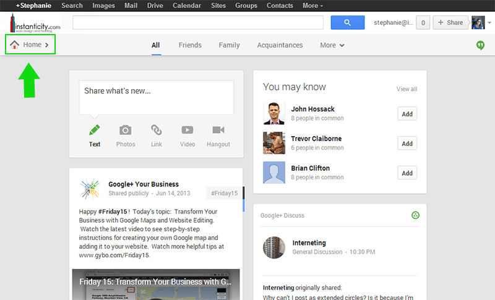Open the Interneting name link
495x300 pixels.
309,242
